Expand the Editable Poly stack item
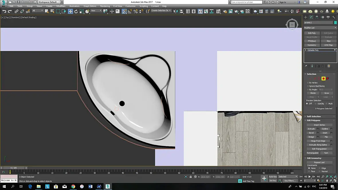Image resolution: width=338 pixels, height=190 pixels. point(306,50)
